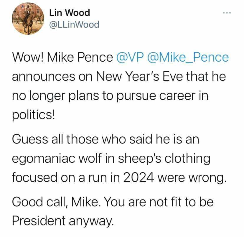This screenshot has height=237, width=244.
Task: Click the words "were wrong." in tweet
Action: [x=192, y=178]
